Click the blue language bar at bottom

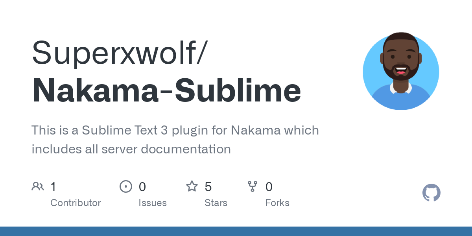[x=236, y=231]
